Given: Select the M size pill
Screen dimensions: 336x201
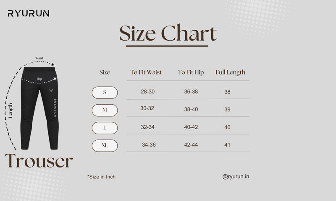Looking at the screenshot, I should (x=105, y=110).
